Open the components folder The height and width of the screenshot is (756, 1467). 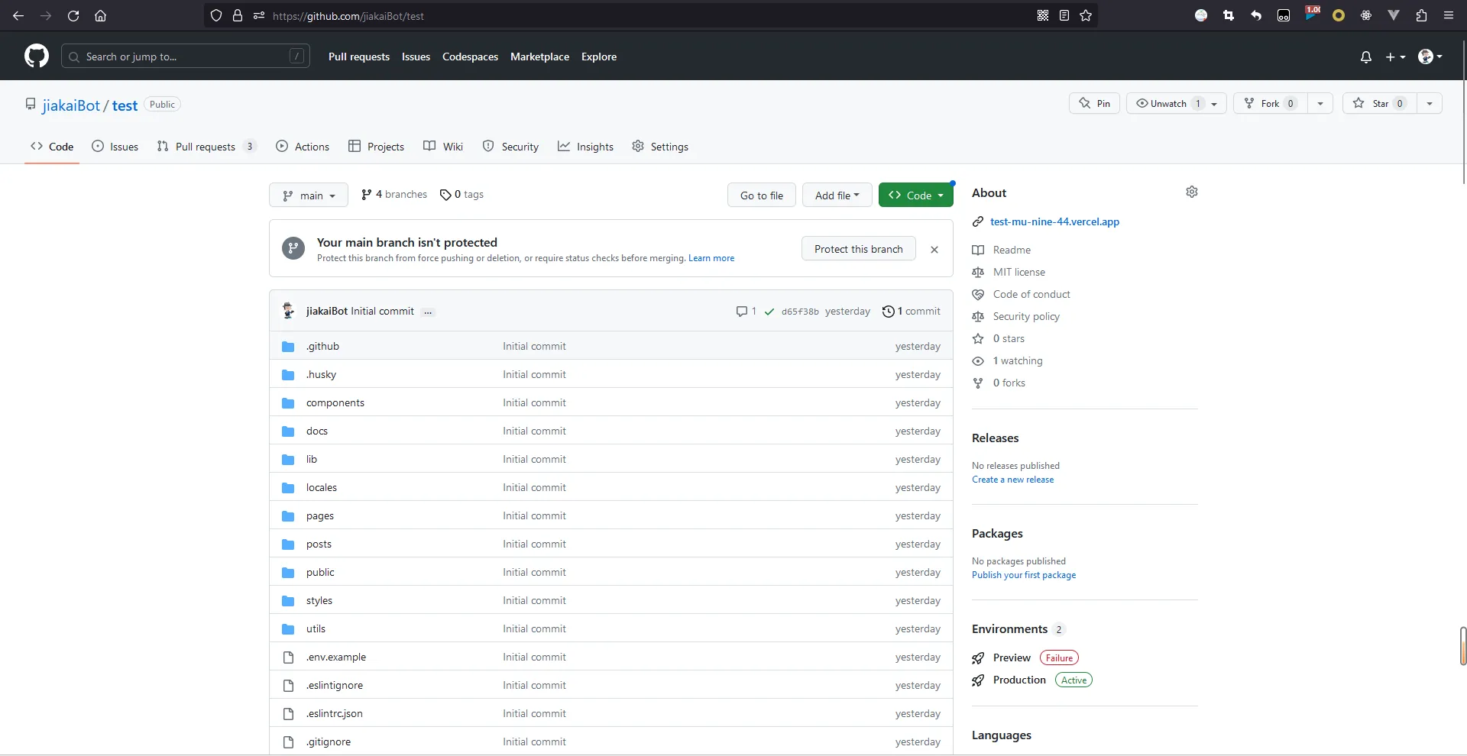coord(335,403)
